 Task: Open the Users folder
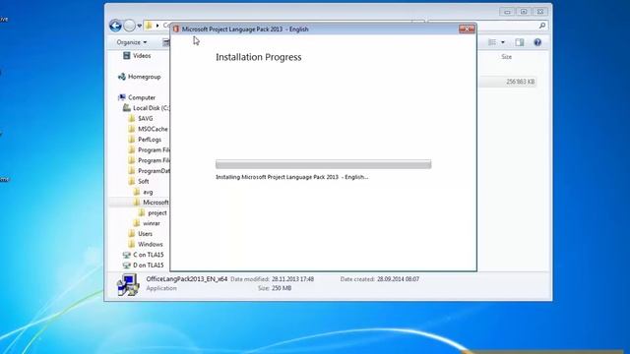click(145, 234)
